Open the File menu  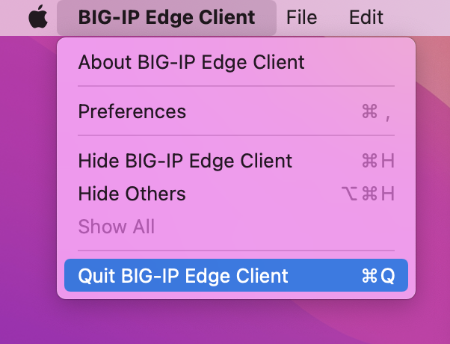pos(302,17)
